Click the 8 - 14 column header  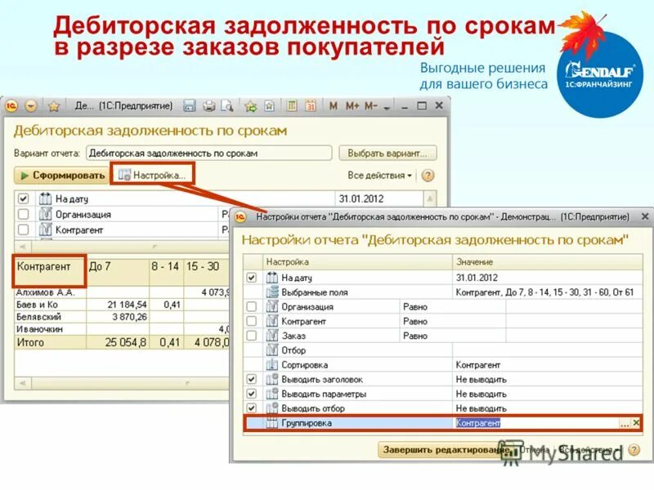[166, 271]
